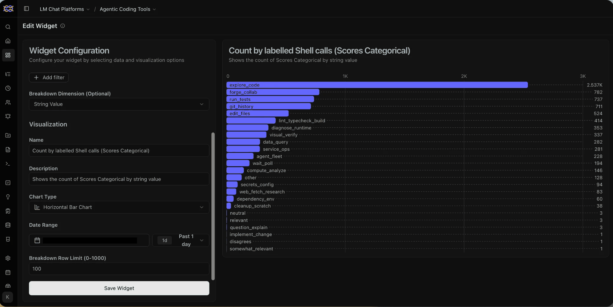Open Breakdown Dimension String Value dropdown
The height and width of the screenshot is (307, 613).
coord(119,104)
